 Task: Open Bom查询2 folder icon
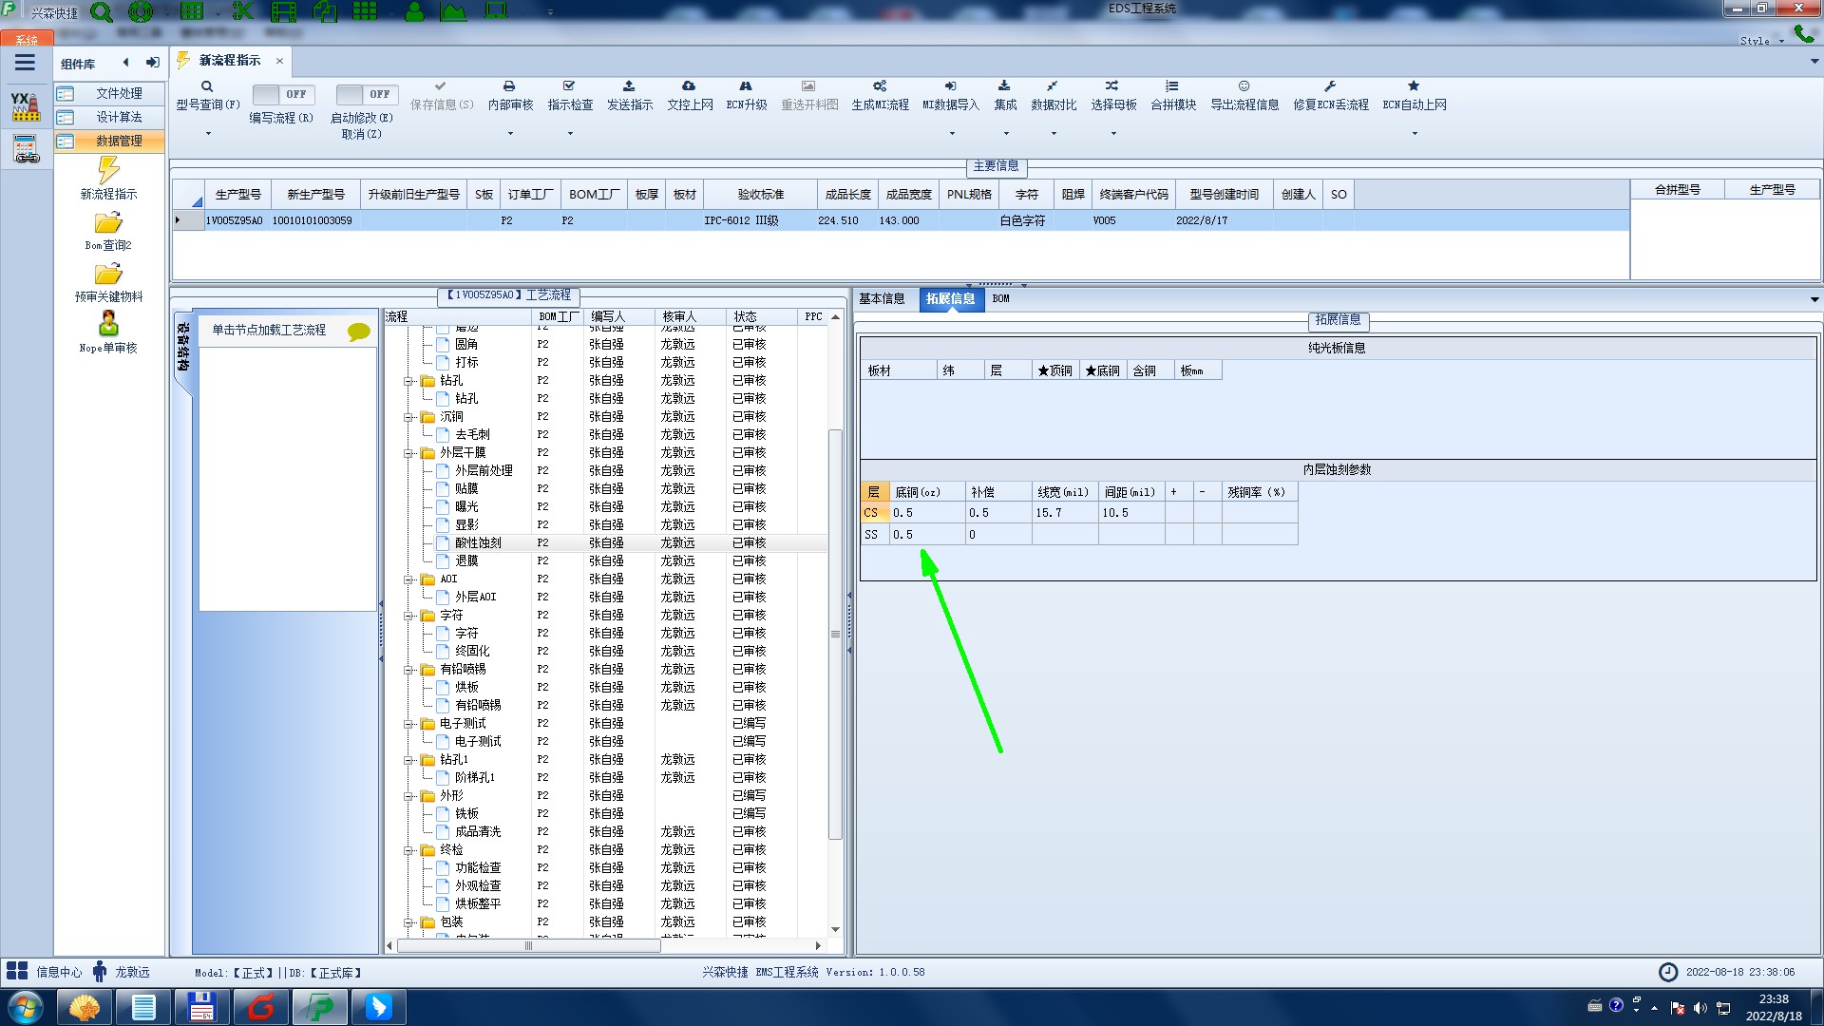[108, 223]
